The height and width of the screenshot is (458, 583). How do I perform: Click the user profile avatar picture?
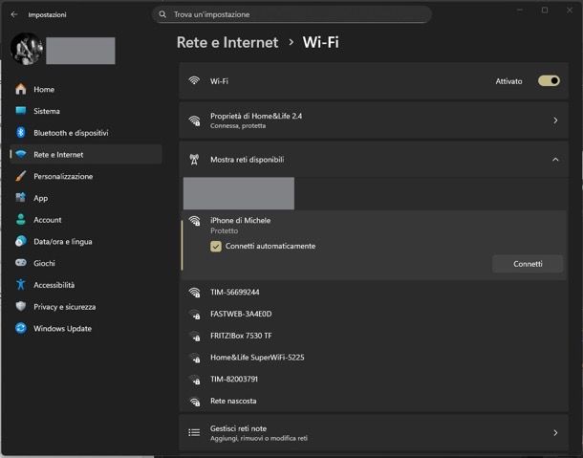27,50
